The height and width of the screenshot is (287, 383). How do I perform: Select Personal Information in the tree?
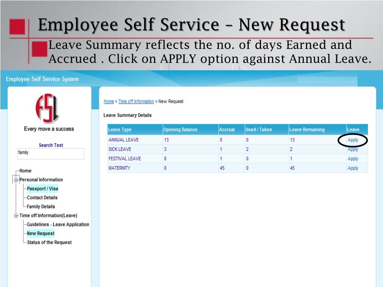coord(41,180)
